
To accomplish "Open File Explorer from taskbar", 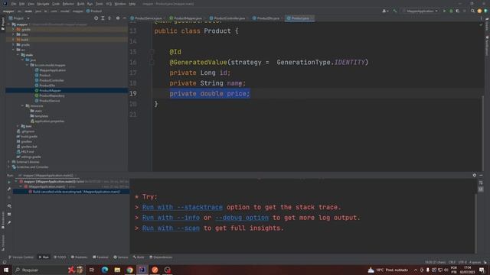I will (117, 270).
